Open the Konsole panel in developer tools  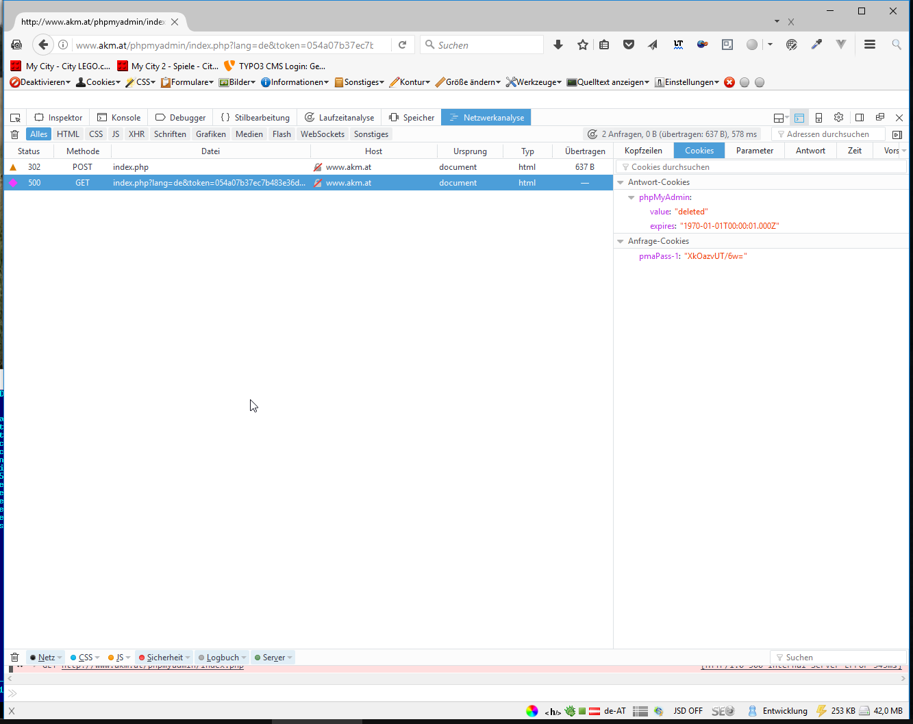[x=118, y=117]
